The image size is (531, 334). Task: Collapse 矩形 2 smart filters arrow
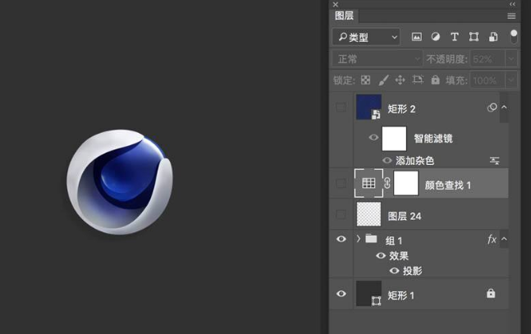click(504, 107)
